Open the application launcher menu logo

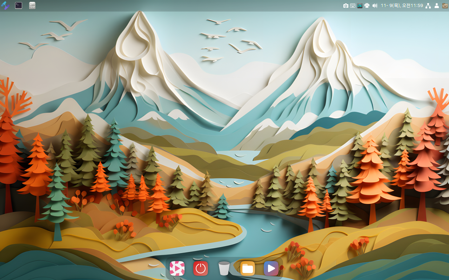pyautogui.click(x=5, y=5)
